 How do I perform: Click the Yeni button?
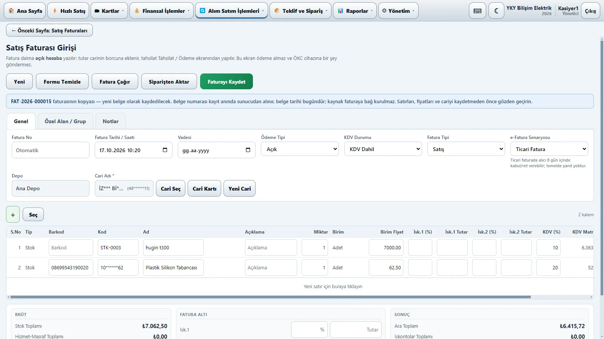(20, 81)
